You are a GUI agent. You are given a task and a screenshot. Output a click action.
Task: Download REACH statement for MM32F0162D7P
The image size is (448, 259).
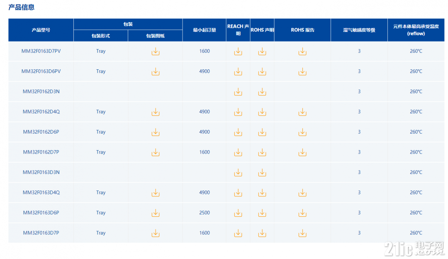pyautogui.click(x=238, y=153)
